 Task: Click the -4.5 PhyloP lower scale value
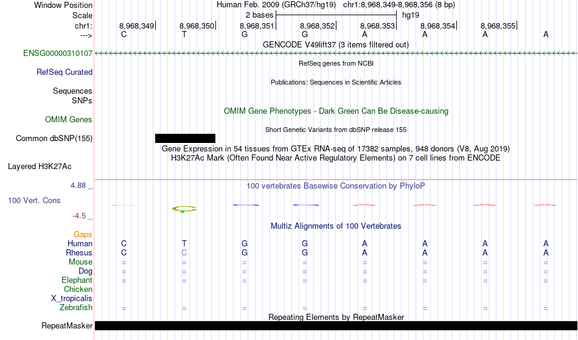(79, 216)
